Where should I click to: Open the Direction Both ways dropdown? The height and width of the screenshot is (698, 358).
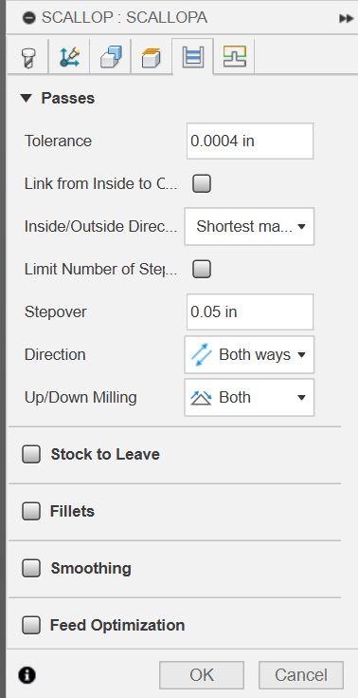249,354
